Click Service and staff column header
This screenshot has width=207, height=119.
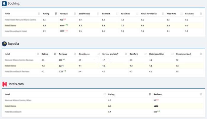110,54
